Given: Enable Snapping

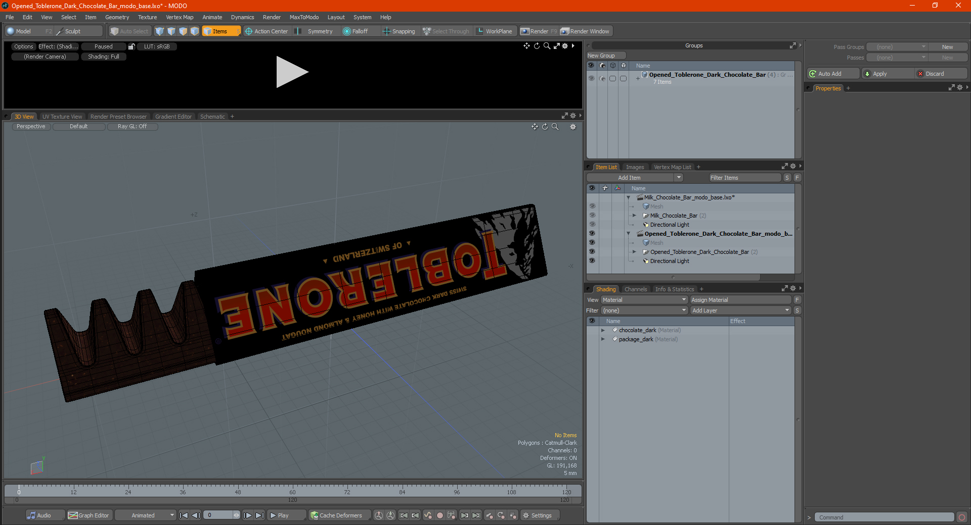Looking at the screenshot, I should (x=399, y=31).
